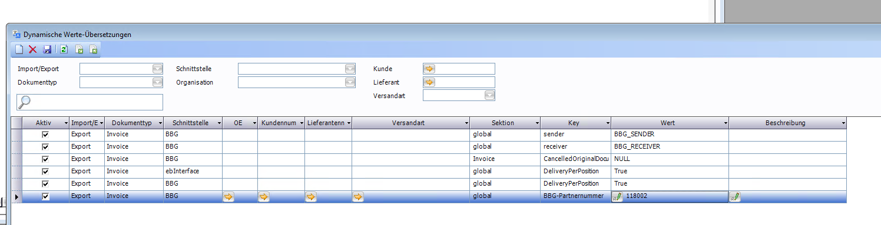Uncheck Aktiv for the sender row

(45, 135)
